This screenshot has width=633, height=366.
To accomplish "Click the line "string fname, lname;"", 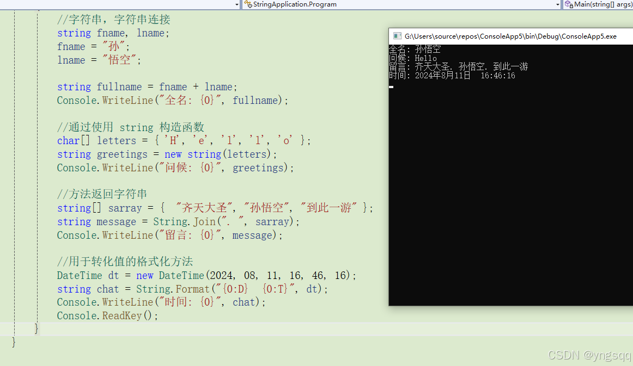I will 113,33.
